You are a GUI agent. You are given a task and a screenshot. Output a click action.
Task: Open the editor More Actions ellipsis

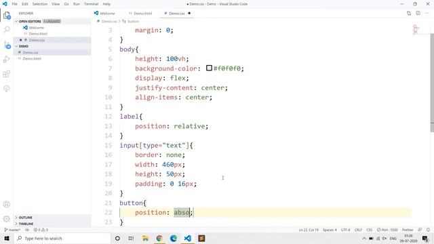(x=427, y=13)
